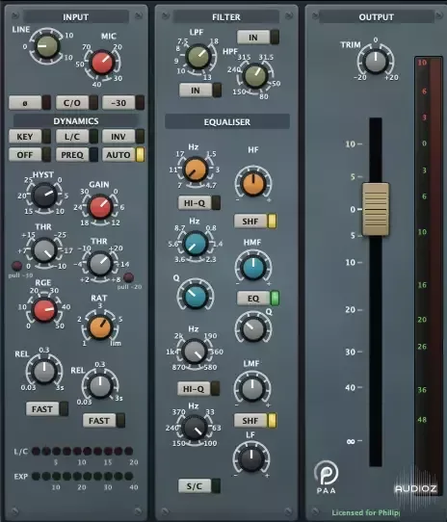Click the red GAIN knob in Dynamics
Screen dimensions: 447x522
100,207
